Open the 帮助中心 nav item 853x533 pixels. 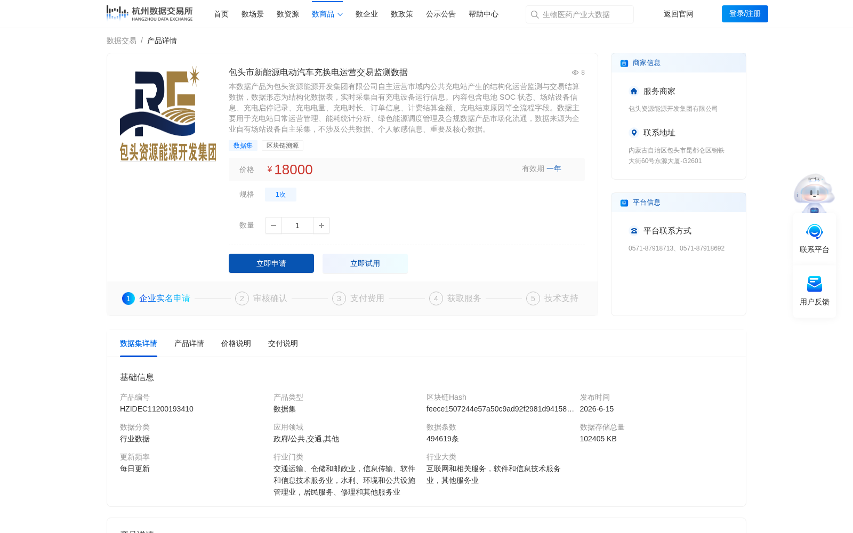[484, 14]
